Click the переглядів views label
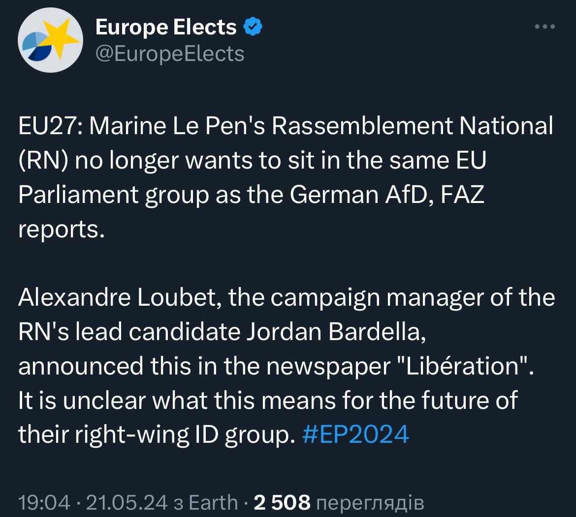The width and height of the screenshot is (576, 517). 369,502
